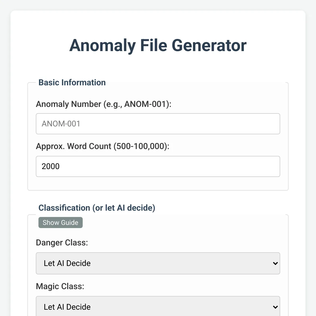Click the Danger Class label
316x316 pixels.
click(x=62, y=243)
